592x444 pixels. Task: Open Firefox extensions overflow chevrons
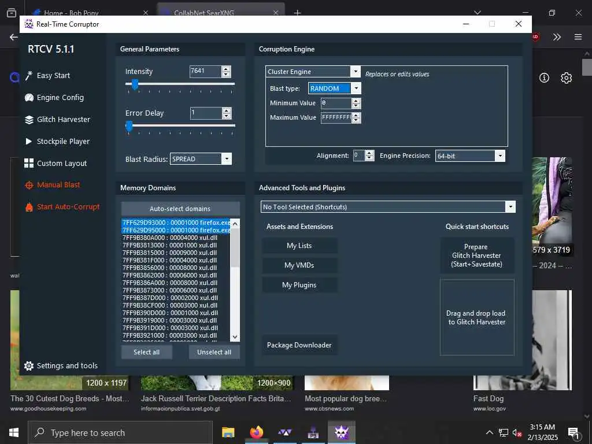(557, 37)
